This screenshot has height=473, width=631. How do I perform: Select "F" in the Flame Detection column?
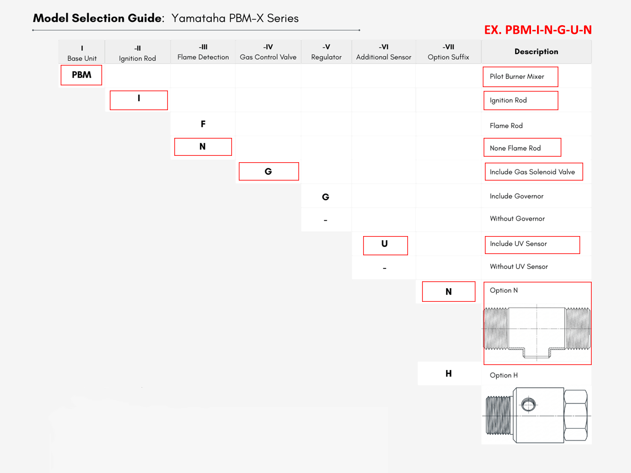tap(203, 124)
